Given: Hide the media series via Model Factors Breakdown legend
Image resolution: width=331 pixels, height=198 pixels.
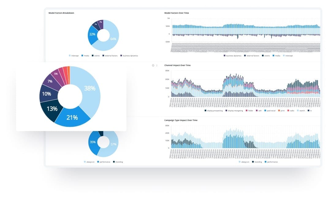Looking at the screenshot, I should coord(85,56).
